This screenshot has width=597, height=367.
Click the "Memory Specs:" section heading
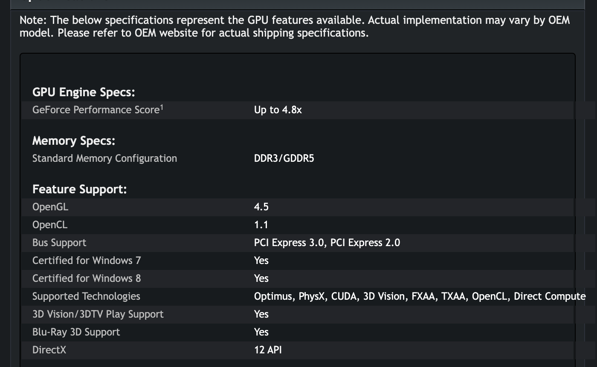pyautogui.click(x=74, y=140)
